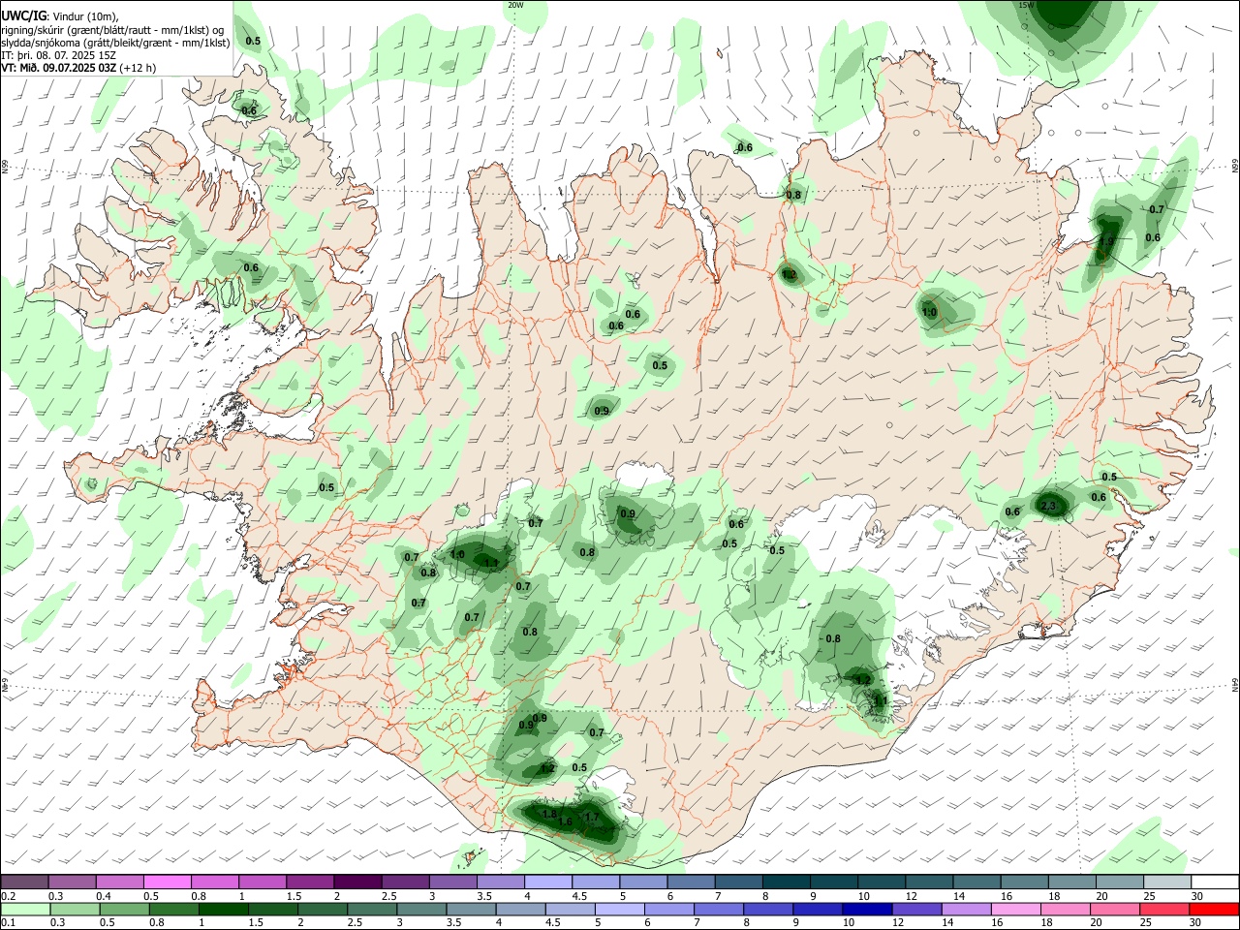This screenshot has width=1240, height=930.
Task: Select the "1.7" precipitation value on the south coast
Action: [592, 818]
